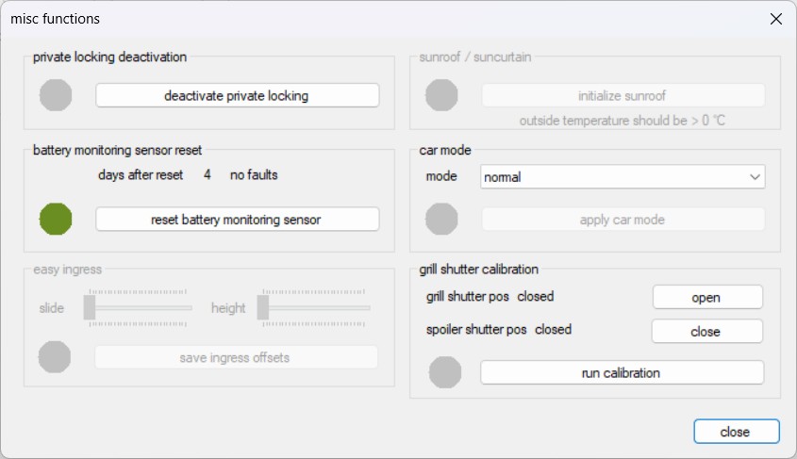Click the car mode status indicator

click(442, 220)
